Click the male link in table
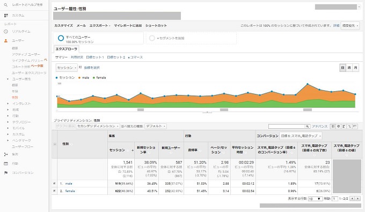The width and height of the screenshot is (365, 212). click(x=69, y=184)
